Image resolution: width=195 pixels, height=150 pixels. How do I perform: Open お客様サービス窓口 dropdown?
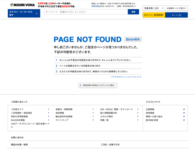click(x=176, y=8)
